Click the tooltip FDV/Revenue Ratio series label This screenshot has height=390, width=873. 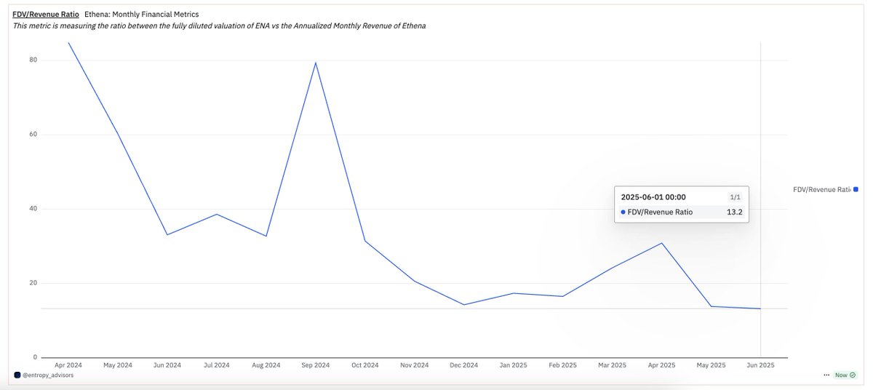pyautogui.click(x=660, y=212)
